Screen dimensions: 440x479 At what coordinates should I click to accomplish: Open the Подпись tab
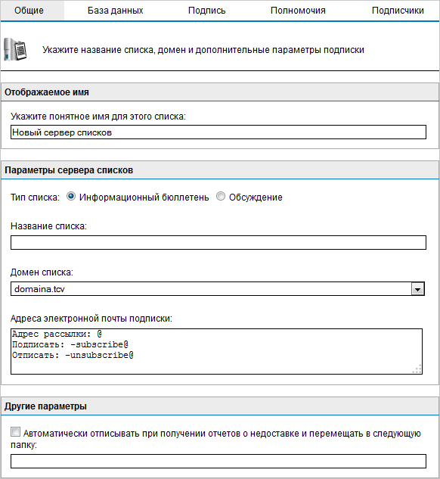click(207, 11)
